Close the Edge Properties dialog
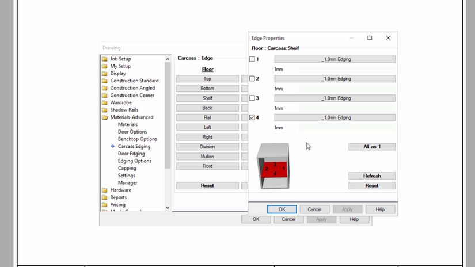The image size is (475, 267). coord(388,38)
